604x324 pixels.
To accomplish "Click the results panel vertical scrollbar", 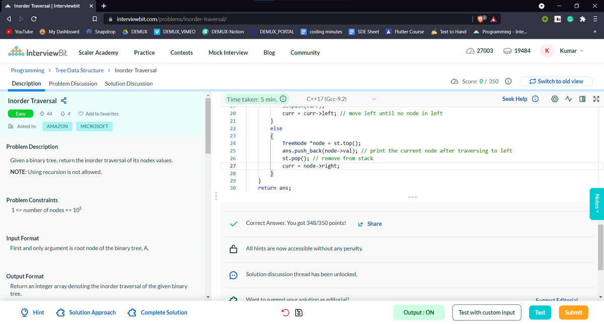I will coord(599,248).
